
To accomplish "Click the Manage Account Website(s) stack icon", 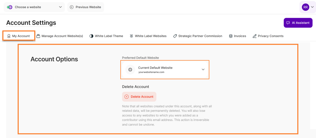I will [38, 36].
